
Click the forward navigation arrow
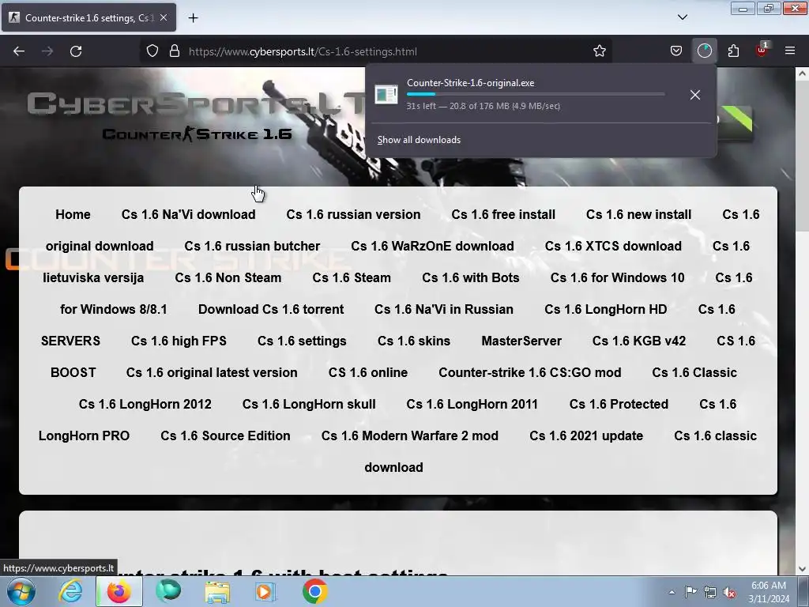tap(47, 51)
